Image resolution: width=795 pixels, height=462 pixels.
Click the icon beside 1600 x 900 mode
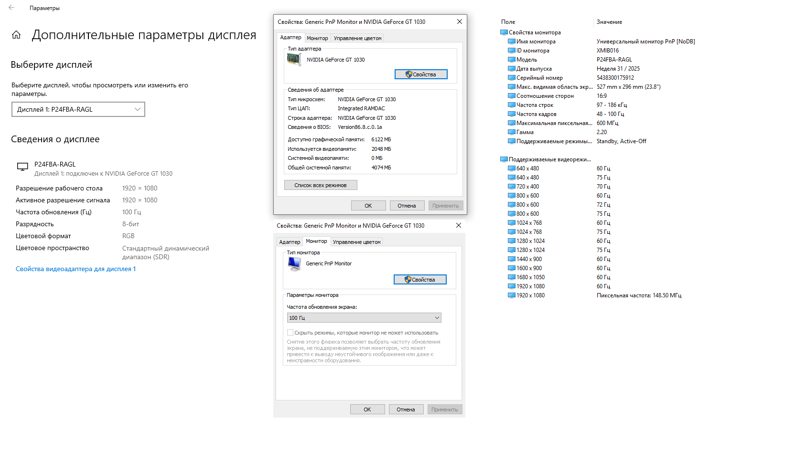(511, 268)
